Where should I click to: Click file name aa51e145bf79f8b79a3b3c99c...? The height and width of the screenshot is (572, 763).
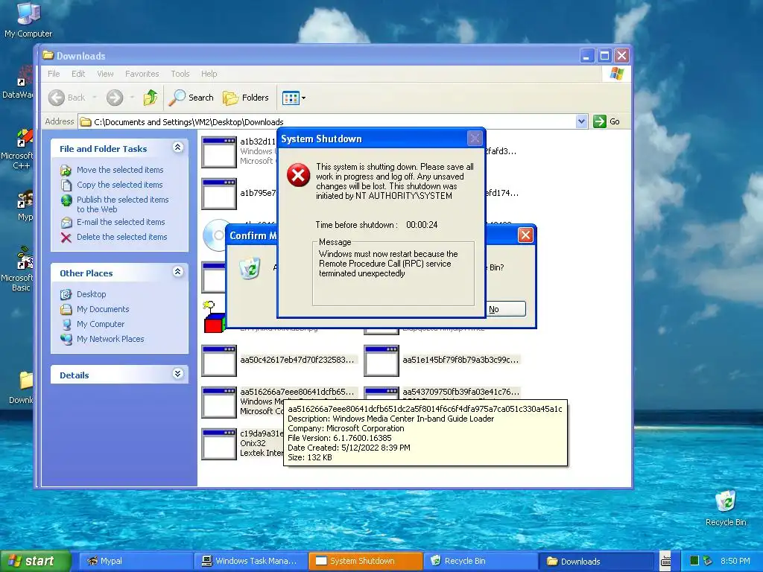tap(460, 360)
